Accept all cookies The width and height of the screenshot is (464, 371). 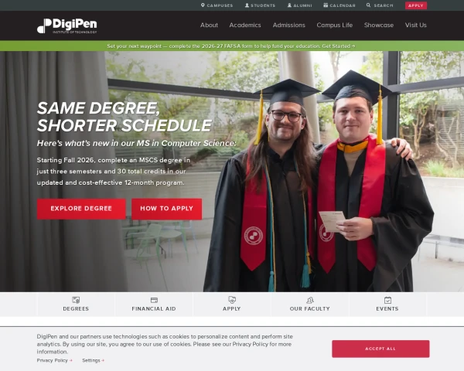point(380,349)
